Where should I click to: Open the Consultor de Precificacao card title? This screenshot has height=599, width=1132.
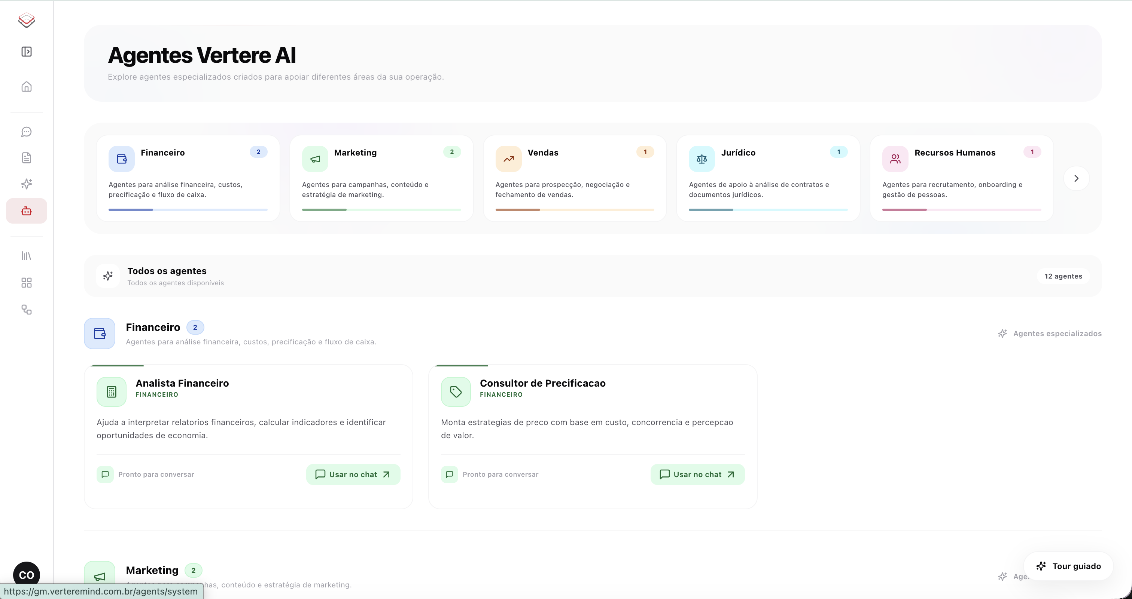pos(543,383)
